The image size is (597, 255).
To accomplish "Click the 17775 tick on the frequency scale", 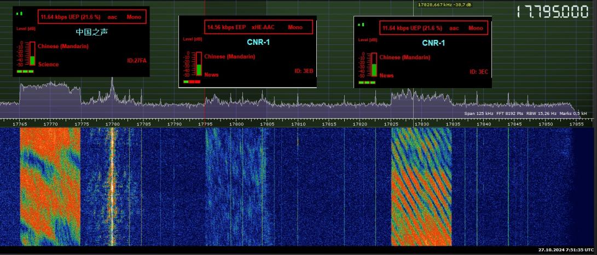I will click(82, 124).
